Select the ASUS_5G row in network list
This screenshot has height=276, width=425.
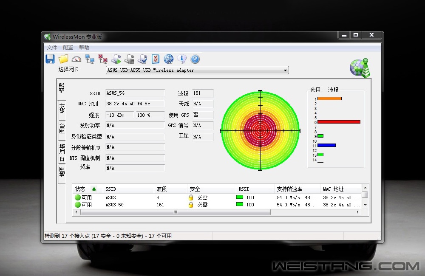point(217,205)
